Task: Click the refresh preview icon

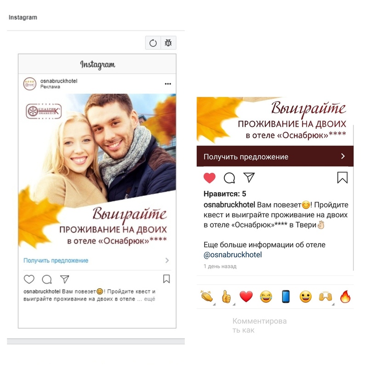Action: tap(153, 43)
